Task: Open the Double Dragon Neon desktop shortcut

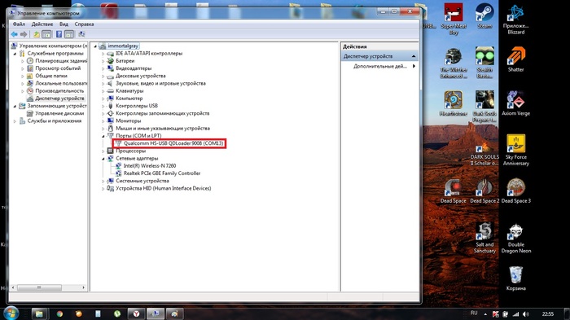Action: click(x=515, y=238)
